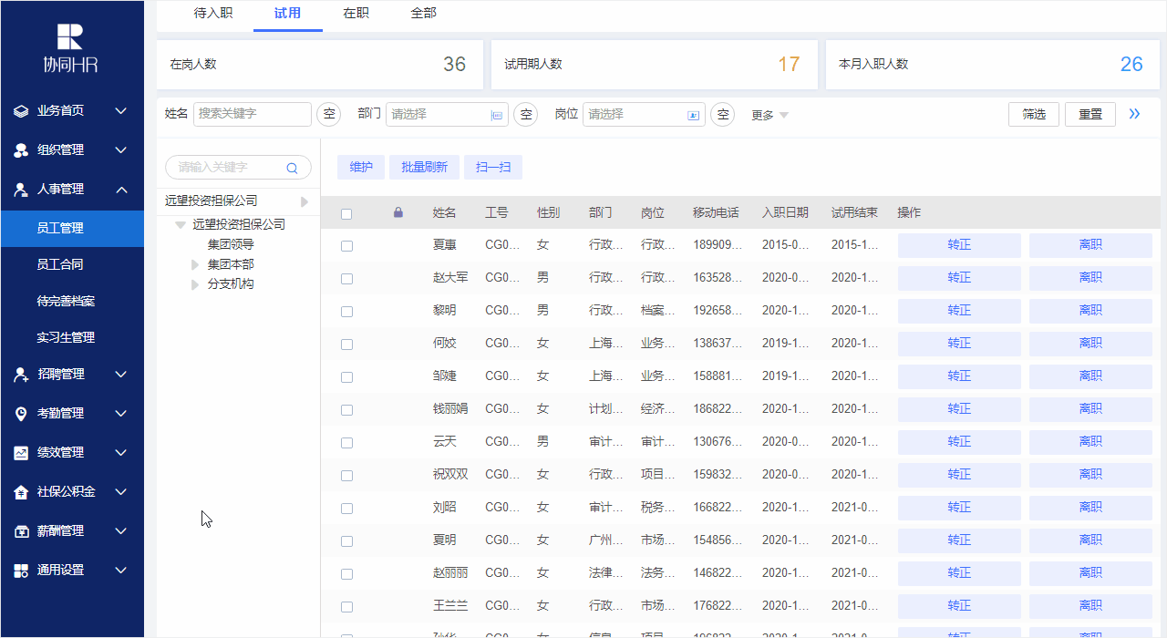Expand the 集团本部 tree node arrow
The width and height of the screenshot is (1167, 638).
[x=194, y=265]
